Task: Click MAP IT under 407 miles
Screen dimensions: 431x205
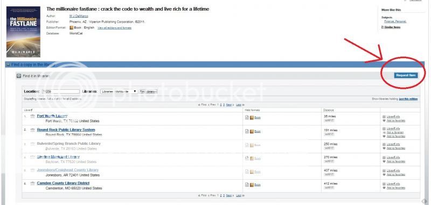Action: point(329,174)
